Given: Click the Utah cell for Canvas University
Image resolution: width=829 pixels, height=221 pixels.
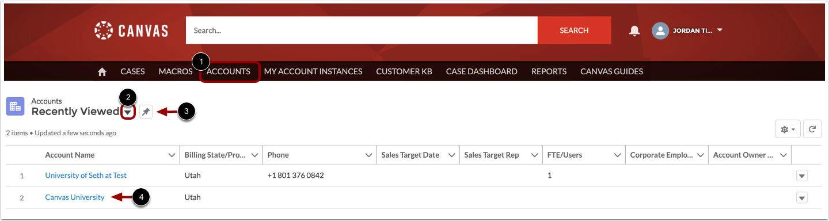Looking at the screenshot, I should pos(193,197).
